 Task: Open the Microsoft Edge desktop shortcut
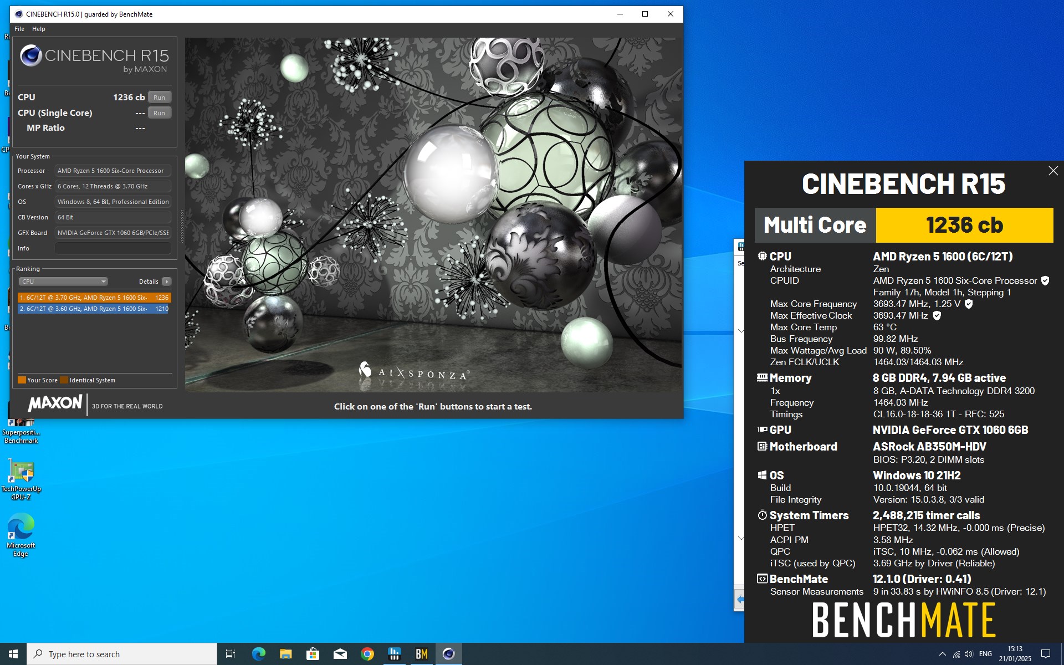(x=21, y=535)
